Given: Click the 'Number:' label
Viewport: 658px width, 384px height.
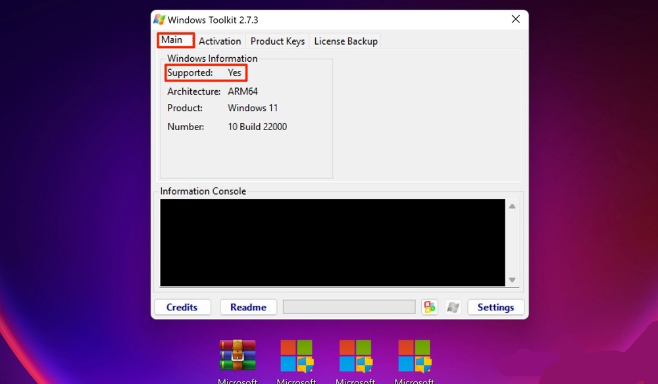Looking at the screenshot, I should 186,127.
